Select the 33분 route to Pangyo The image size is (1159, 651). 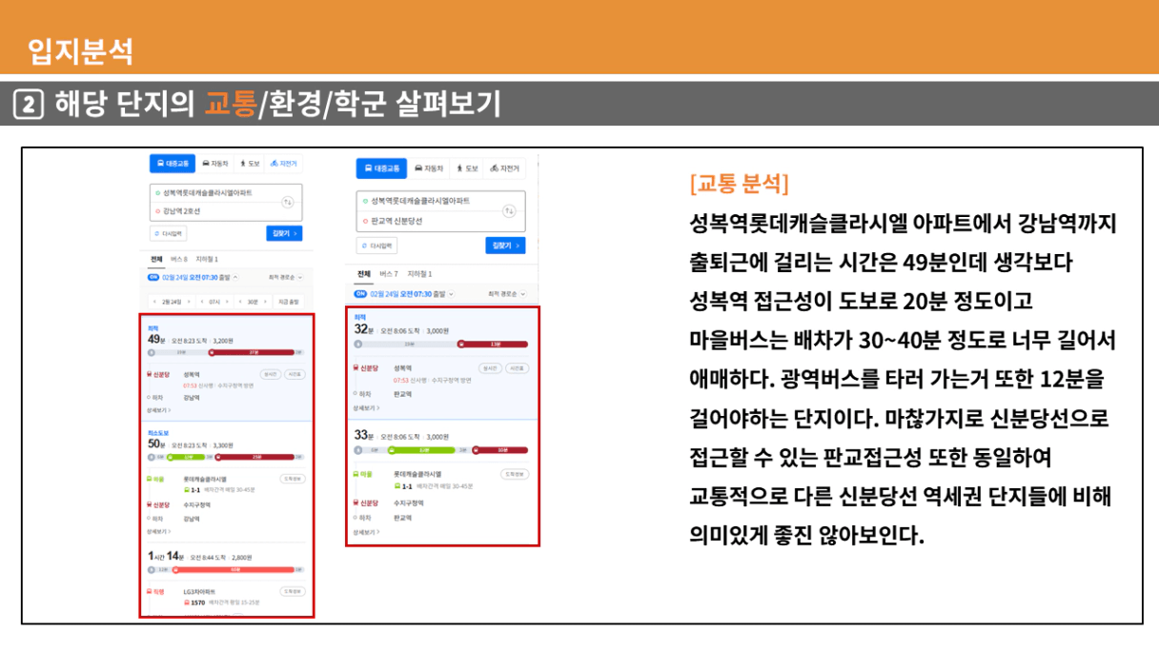(443, 481)
